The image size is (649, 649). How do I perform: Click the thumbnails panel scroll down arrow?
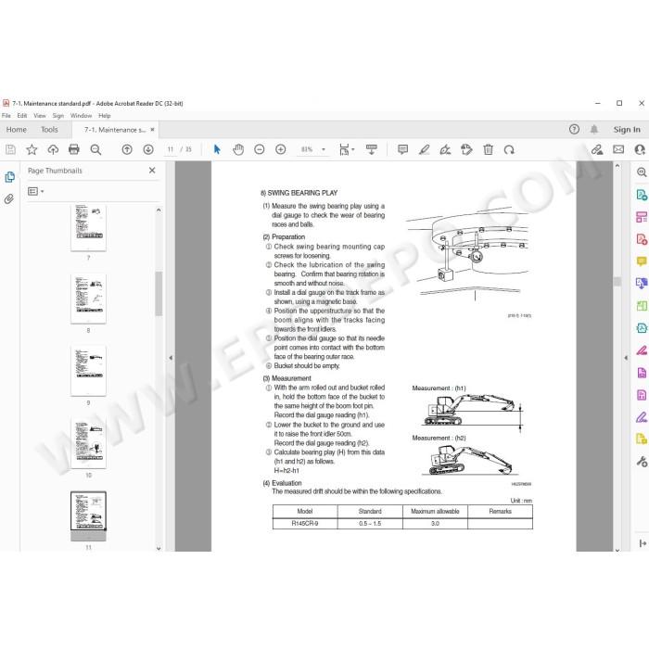point(159,548)
